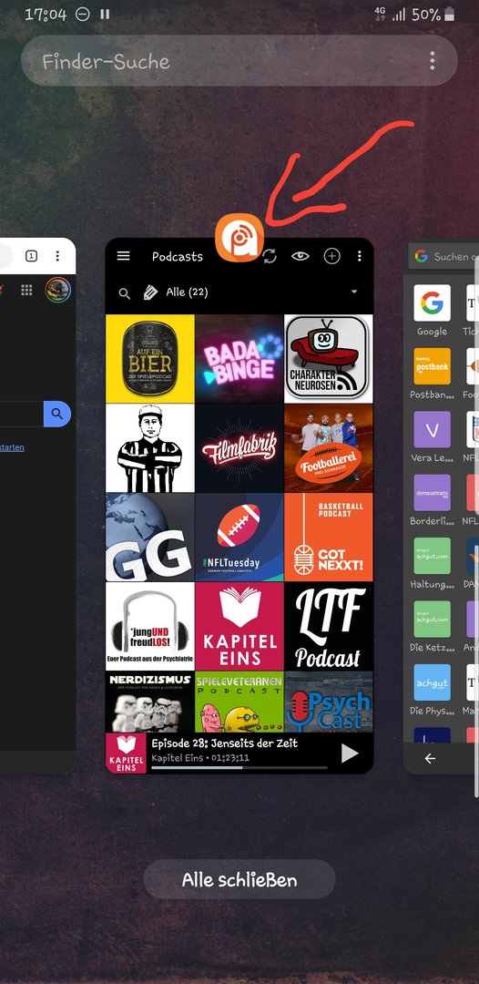This screenshot has width=479, height=984.
Task: Open the hamburger menu in Podcasts
Action: click(x=124, y=256)
